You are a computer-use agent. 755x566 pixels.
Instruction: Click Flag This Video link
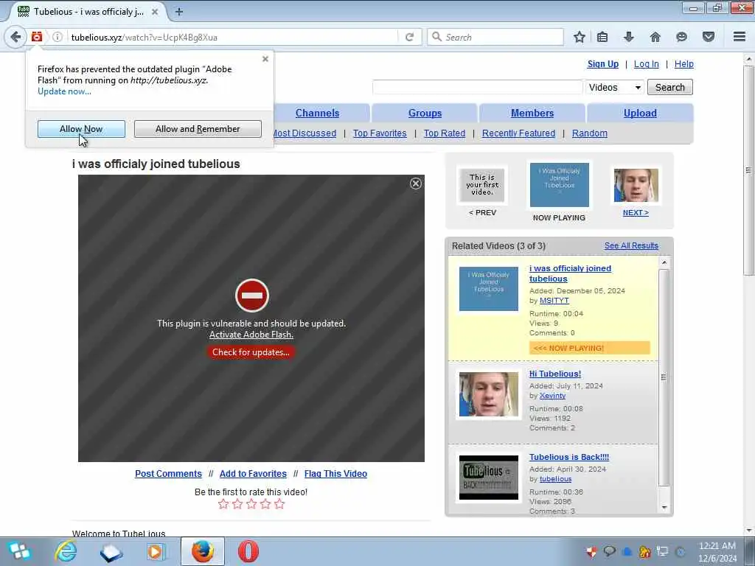pos(335,474)
